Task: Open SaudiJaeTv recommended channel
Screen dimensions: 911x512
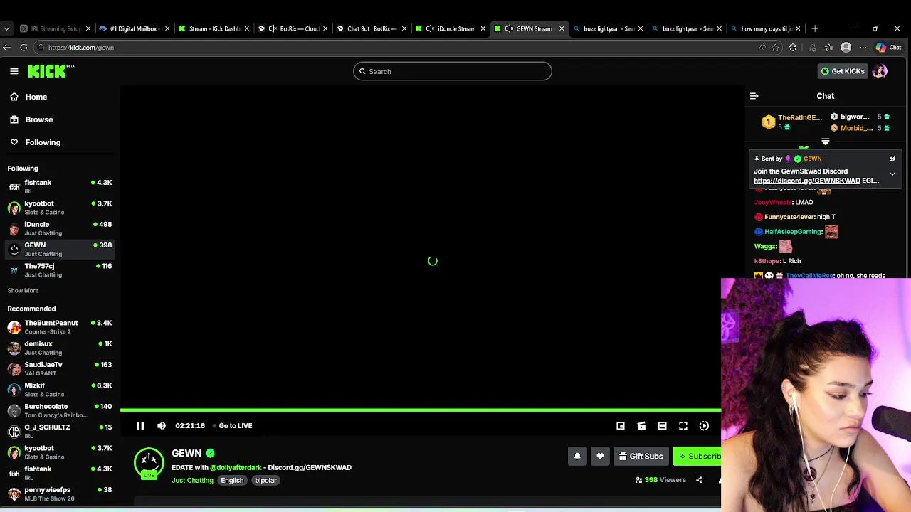Action: (60, 368)
